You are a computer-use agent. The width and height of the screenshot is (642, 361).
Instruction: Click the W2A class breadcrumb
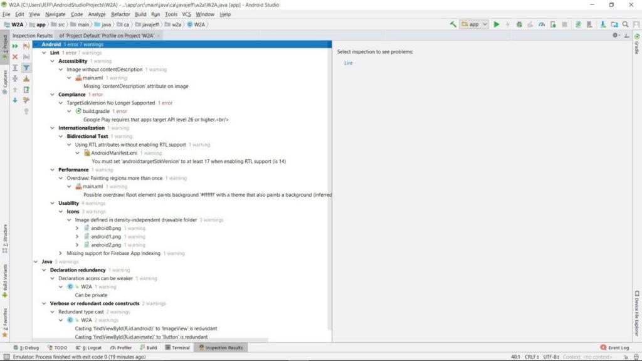coord(196,24)
